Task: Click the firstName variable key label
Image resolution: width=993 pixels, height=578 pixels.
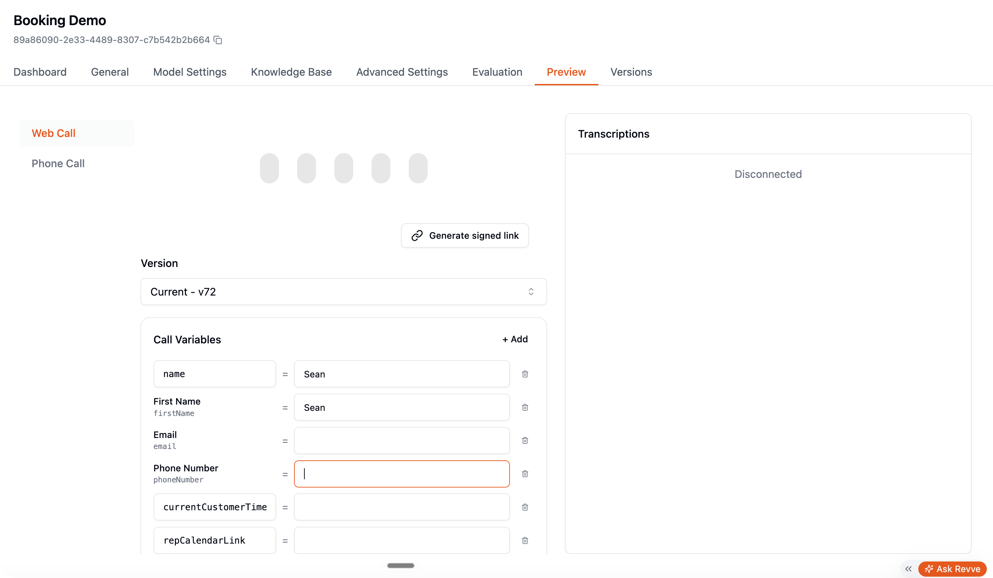Action: coord(174,413)
